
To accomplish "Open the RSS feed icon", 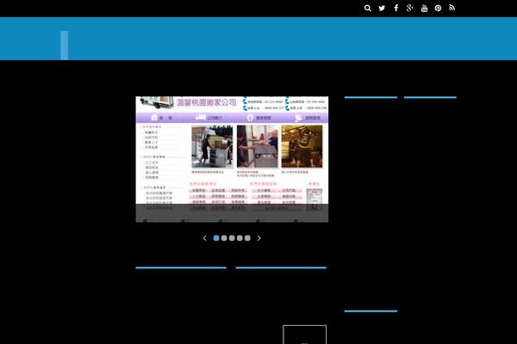I will [x=452, y=8].
